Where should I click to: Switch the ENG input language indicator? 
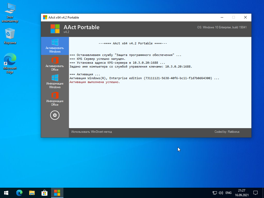(x=228, y=193)
